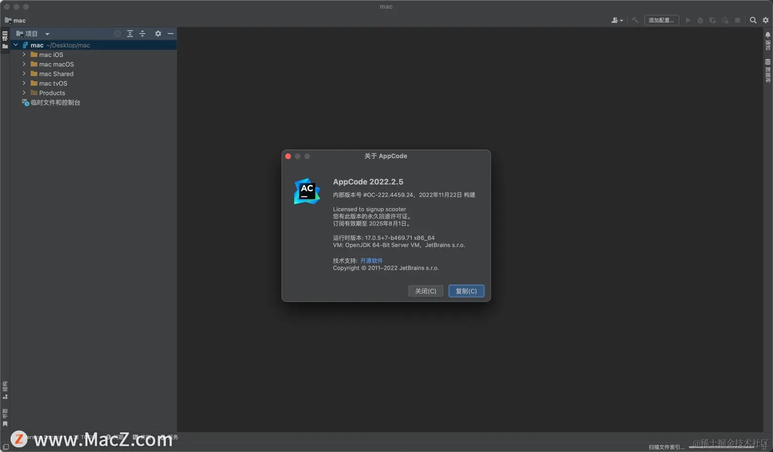This screenshot has width=773, height=452.
Task: Click the Profile run icon
Action: (x=725, y=20)
